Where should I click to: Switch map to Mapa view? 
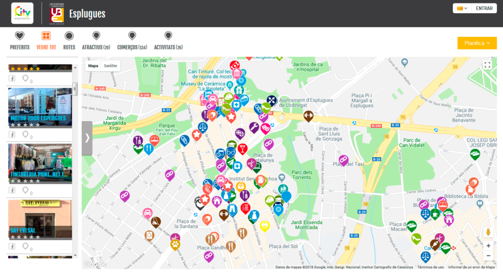(x=93, y=66)
